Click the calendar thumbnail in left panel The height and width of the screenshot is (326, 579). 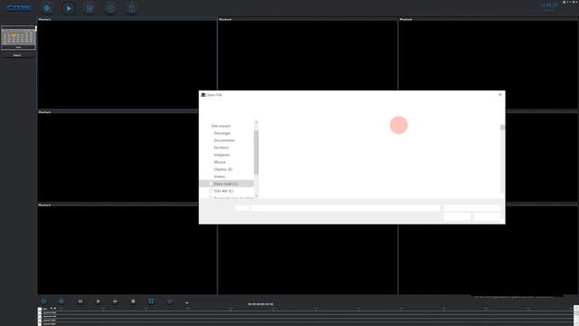click(18, 37)
